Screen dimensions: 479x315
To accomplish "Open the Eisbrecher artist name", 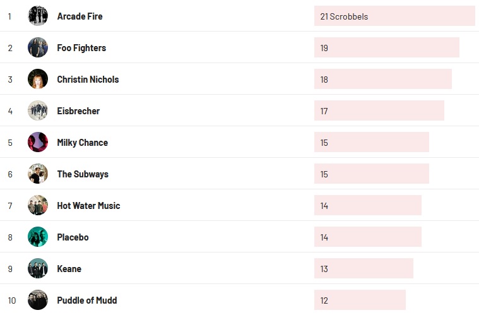I will click(78, 111).
